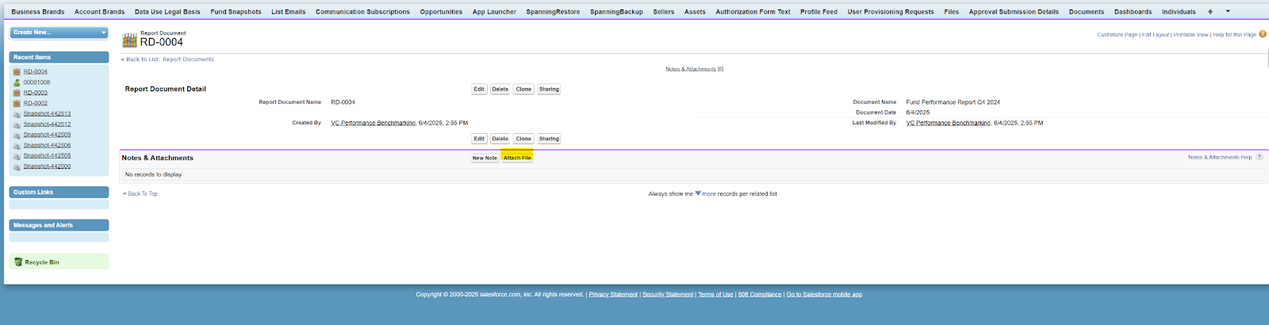Open the Create New dropdown
This screenshot has height=325, width=1269.
coord(59,32)
